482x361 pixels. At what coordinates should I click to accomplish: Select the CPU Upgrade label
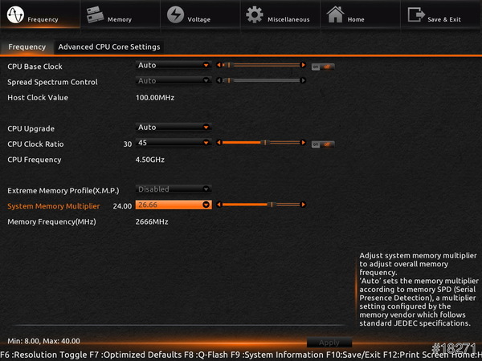click(31, 128)
